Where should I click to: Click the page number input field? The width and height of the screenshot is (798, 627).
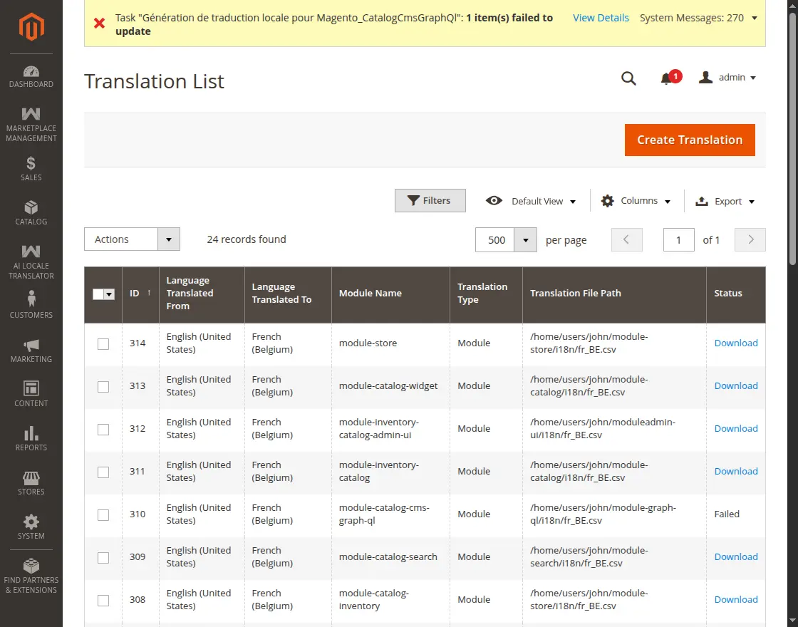point(678,240)
